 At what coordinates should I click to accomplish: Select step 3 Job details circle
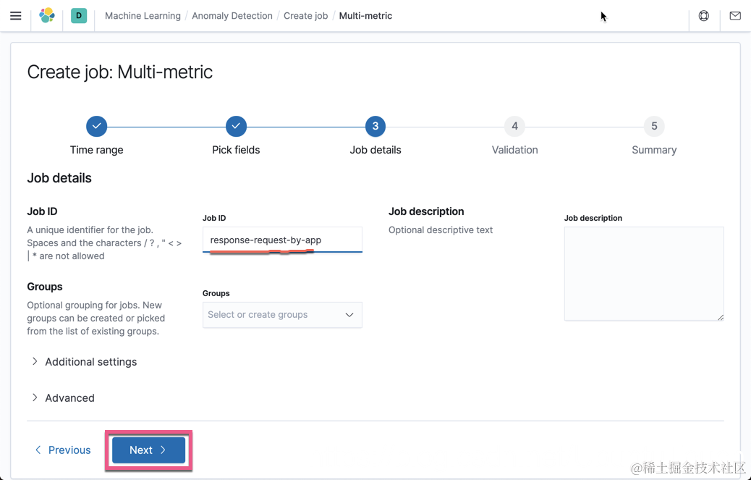point(375,127)
